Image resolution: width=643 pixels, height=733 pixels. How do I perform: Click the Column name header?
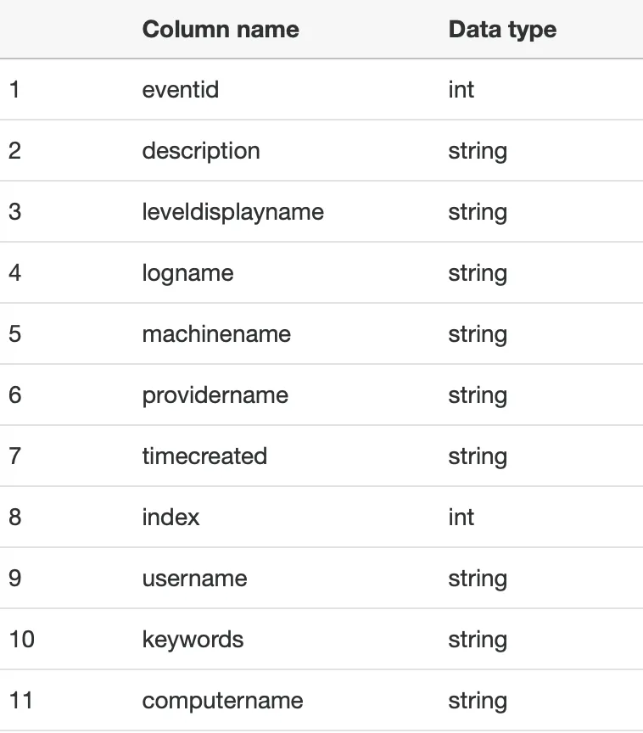point(221,30)
